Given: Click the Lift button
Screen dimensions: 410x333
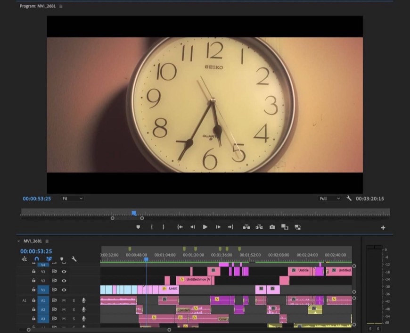Looking at the screenshot, I should pyautogui.click(x=246, y=227).
